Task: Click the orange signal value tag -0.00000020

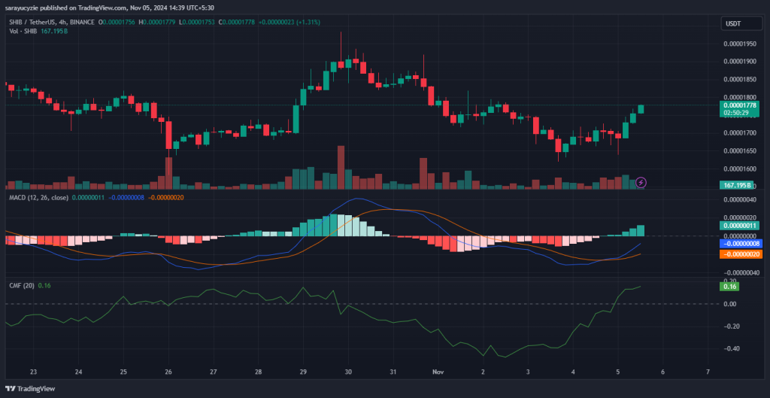Action: tap(739, 254)
